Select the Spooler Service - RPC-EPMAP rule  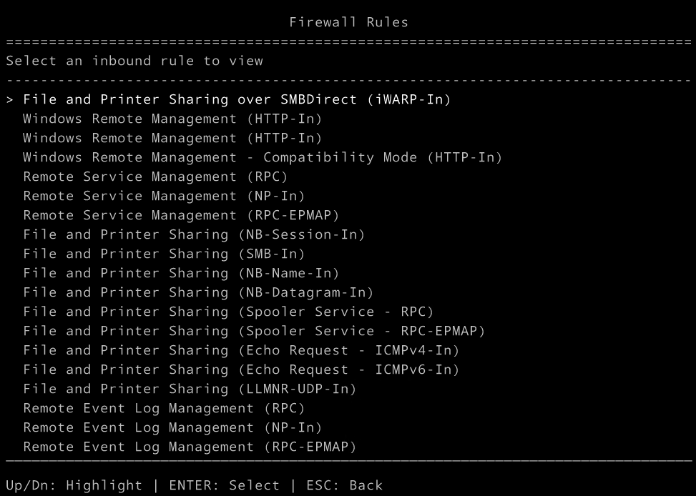(x=253, y=331)
